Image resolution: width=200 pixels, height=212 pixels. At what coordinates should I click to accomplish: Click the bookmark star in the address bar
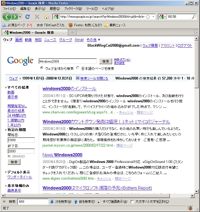(148, 17)
